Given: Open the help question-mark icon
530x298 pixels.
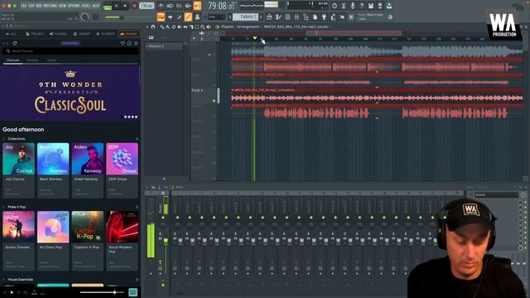Looking at the screenshot, I should coord(362,6).
